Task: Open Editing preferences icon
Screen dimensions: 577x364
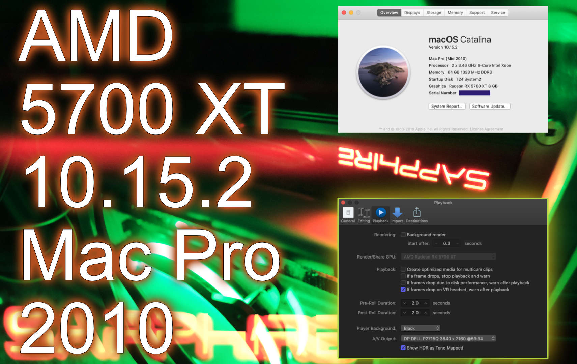Action: (364, 215)
